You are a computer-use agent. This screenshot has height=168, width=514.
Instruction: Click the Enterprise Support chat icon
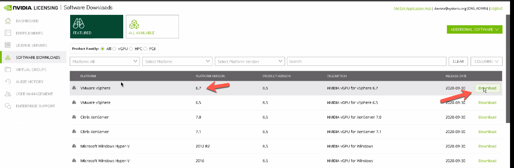[x=8, y=106]
